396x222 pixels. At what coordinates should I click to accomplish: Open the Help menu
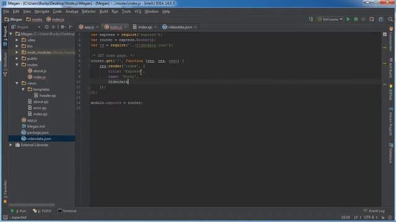coord(166,12)
